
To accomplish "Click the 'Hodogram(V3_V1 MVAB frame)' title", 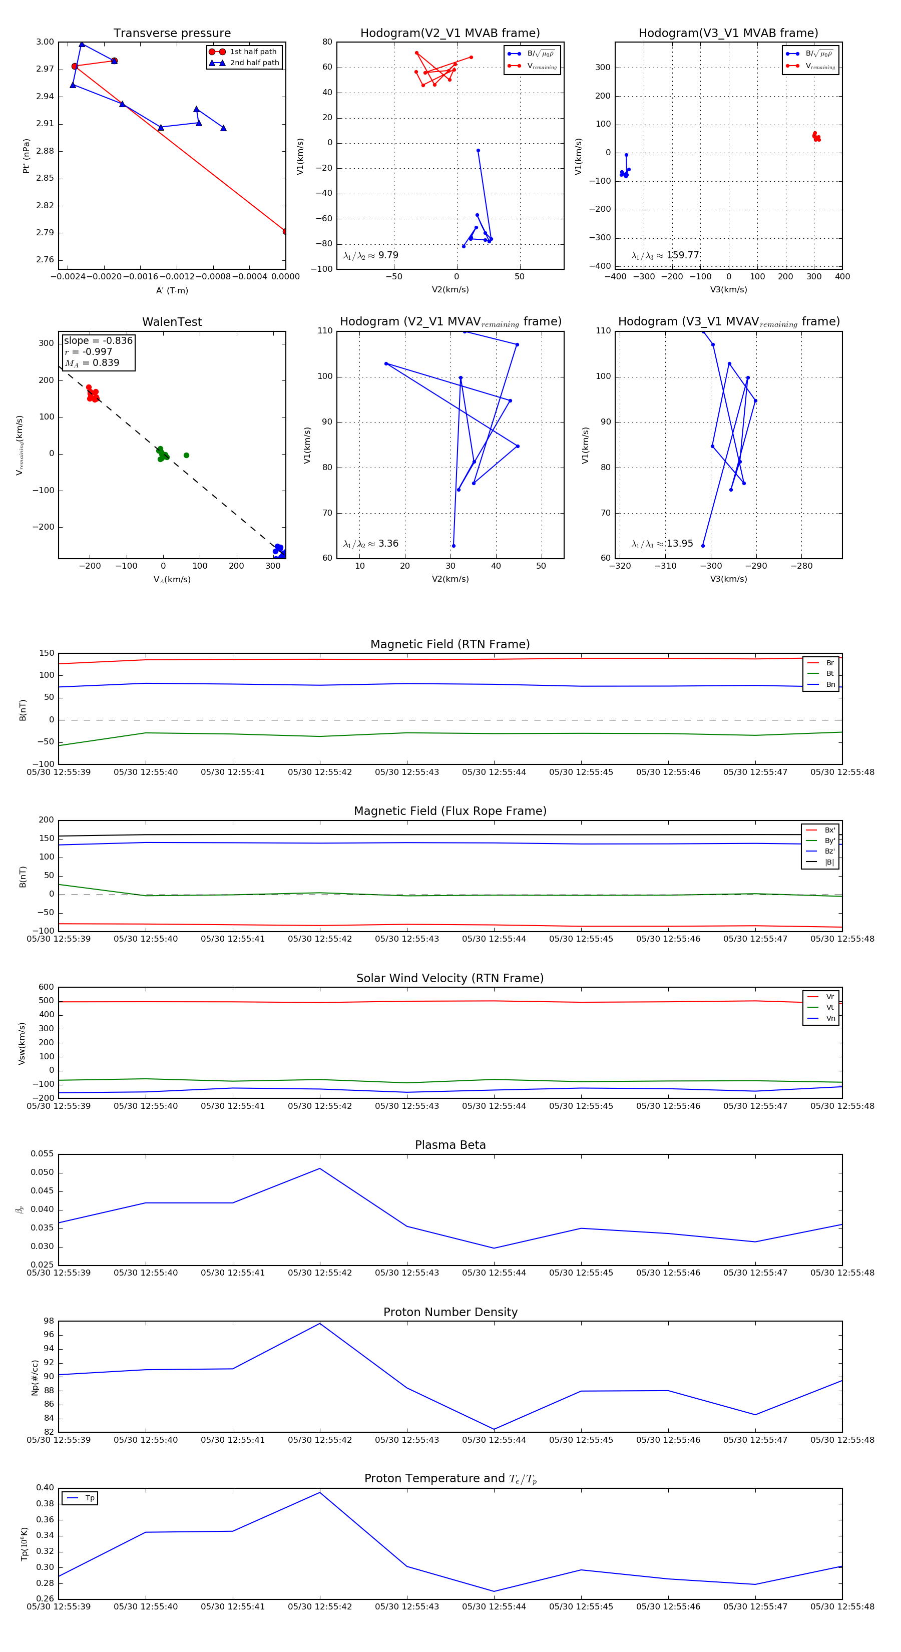I will pos(728,34).
